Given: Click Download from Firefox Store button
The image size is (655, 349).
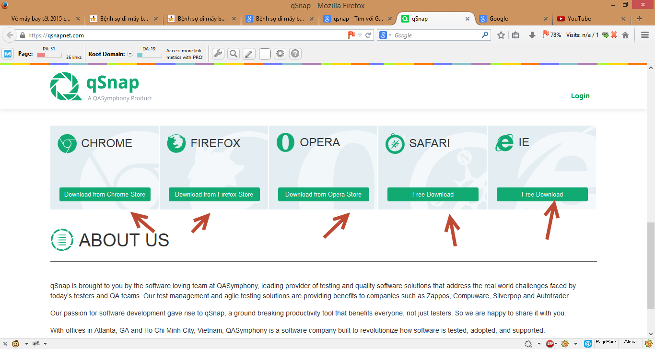Looking at the screenshot, I should tap(214, 194).
